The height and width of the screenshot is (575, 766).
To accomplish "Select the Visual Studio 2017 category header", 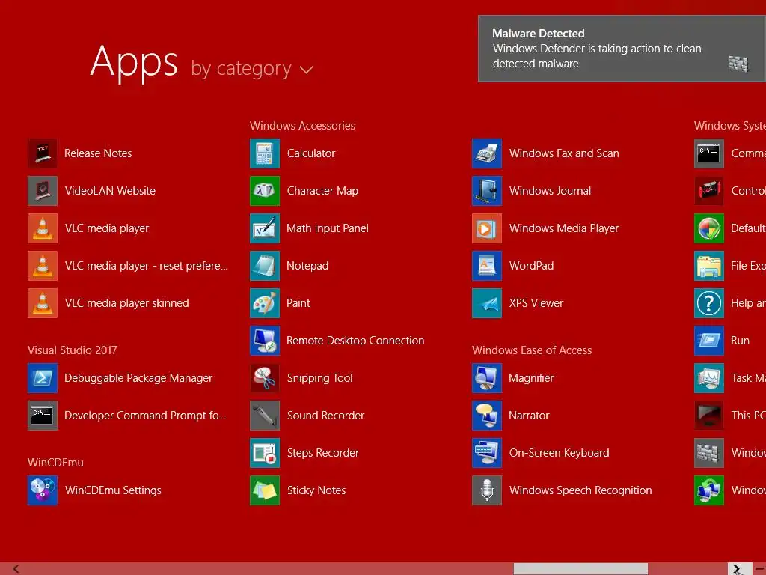I will click(x=73, y=350).
